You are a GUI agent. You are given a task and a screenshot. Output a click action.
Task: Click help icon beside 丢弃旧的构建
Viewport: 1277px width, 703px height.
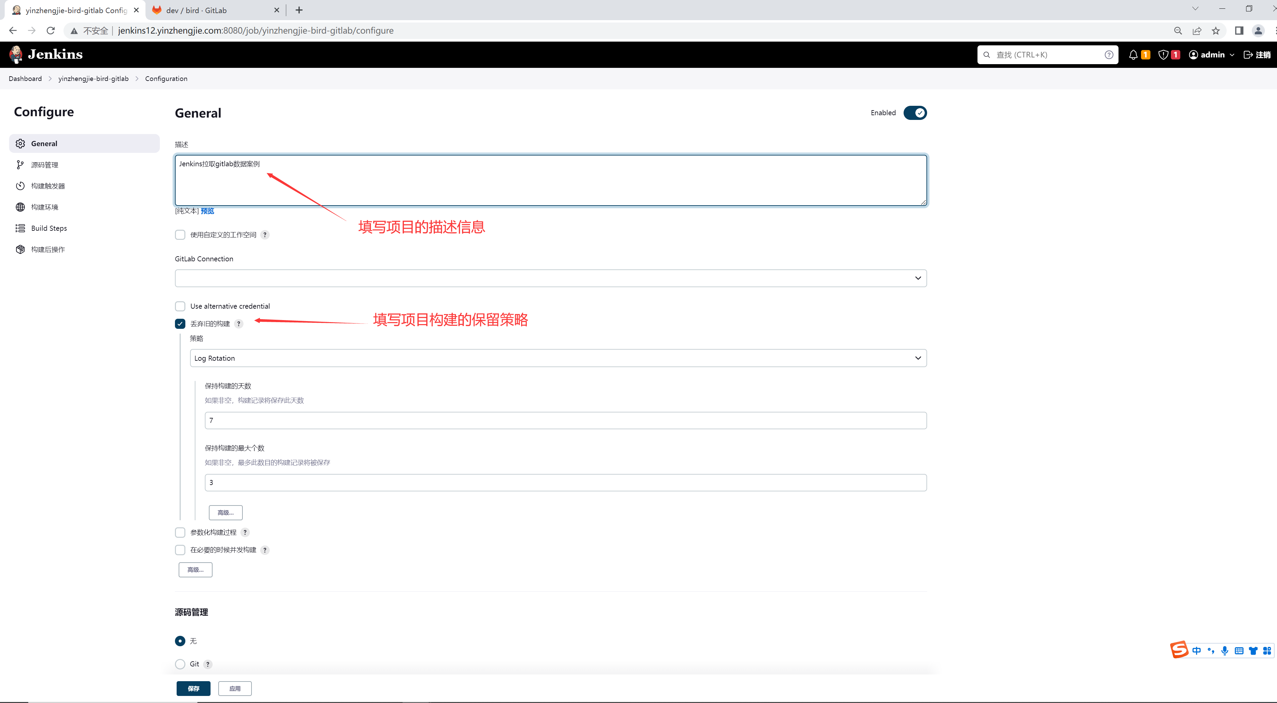(x=238, y=324)
